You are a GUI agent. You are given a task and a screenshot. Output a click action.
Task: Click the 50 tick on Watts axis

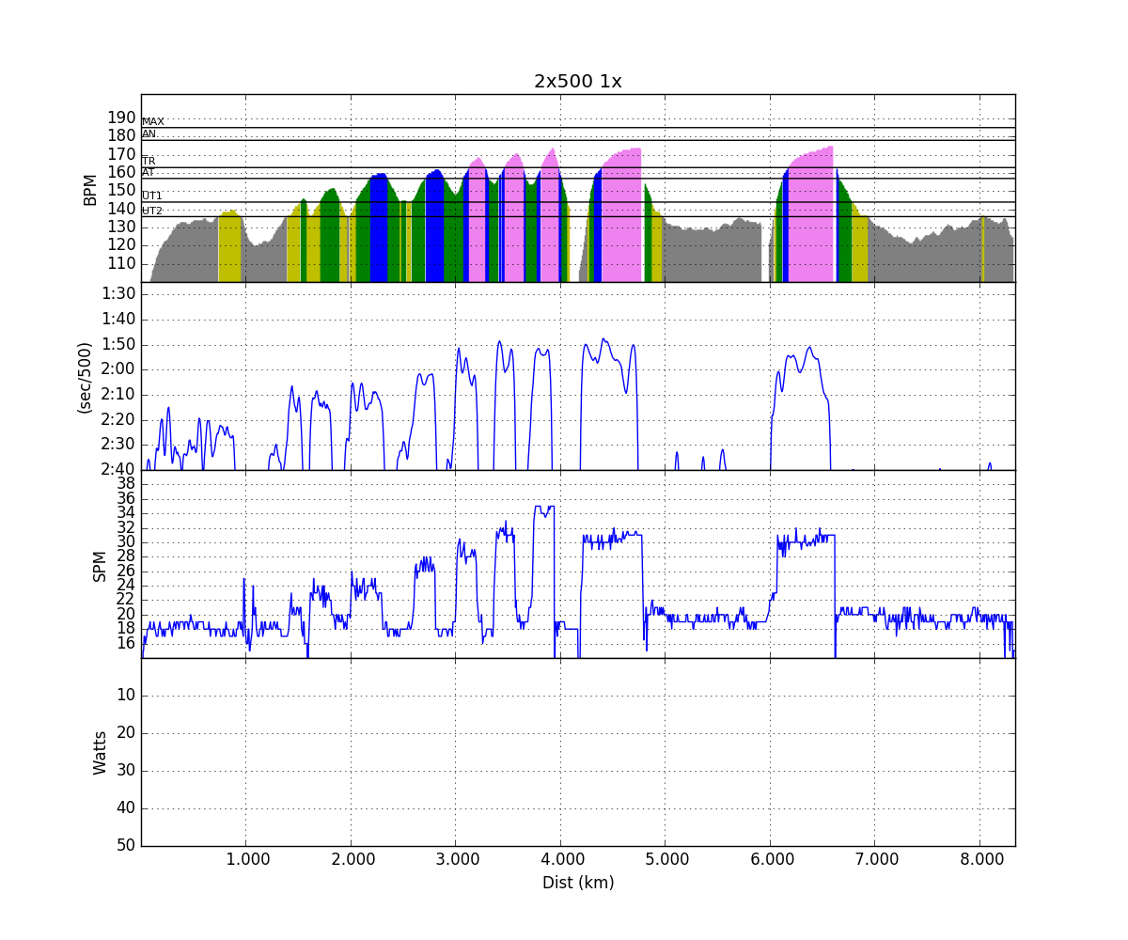[x=125, y=845]
